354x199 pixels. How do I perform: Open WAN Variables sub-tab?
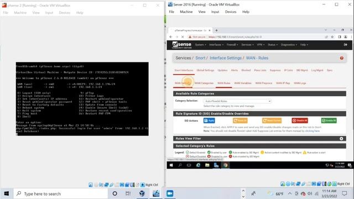(x=243, y=83)
